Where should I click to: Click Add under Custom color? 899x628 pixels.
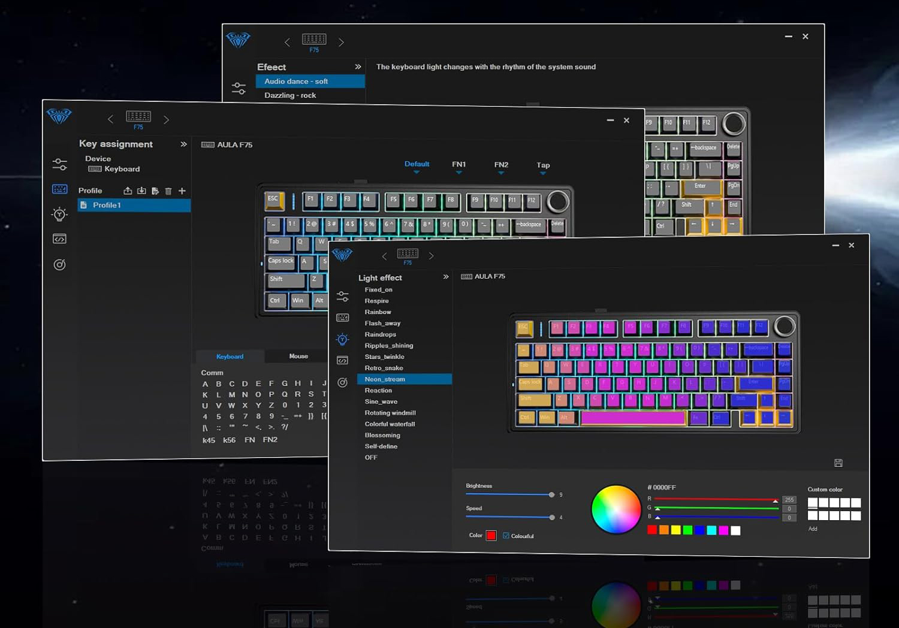(x=813, y=529)
